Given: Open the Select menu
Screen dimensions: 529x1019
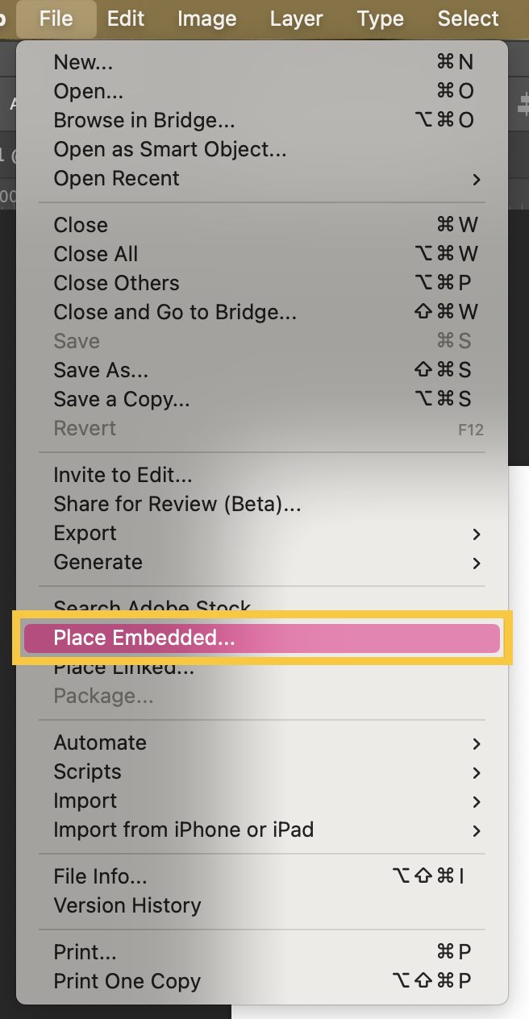Looking at the screenshot, I should click(x=468, y=19).
